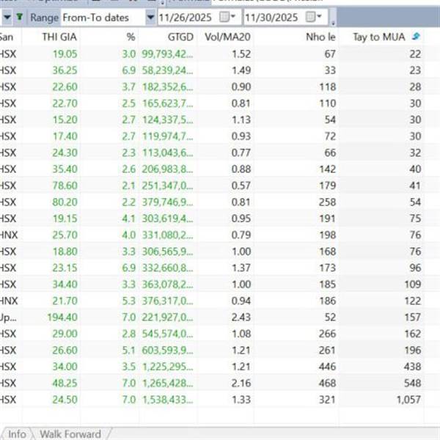Click the Range label button
Viewport: 440px width, 440px height.
tap(44, 18)
